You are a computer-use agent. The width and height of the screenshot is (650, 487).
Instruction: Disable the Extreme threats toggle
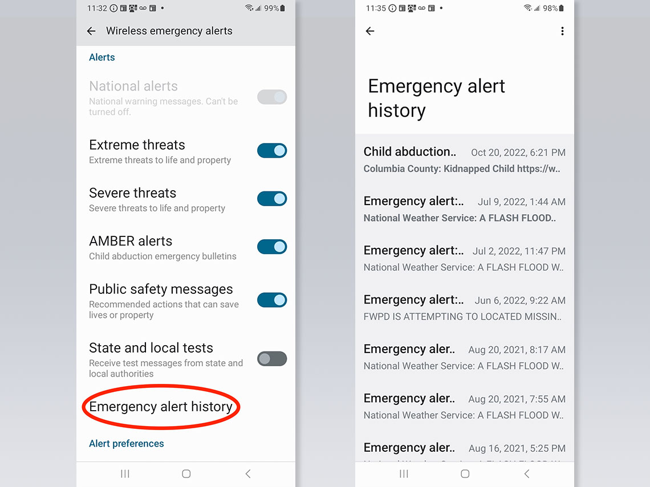(x=272, y=151)
